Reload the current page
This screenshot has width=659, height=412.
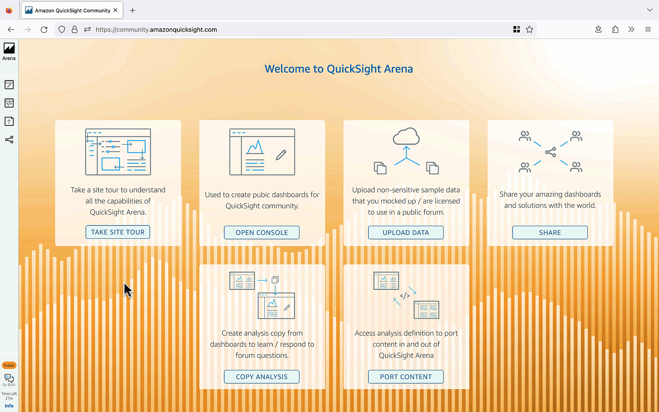[44, 29]
